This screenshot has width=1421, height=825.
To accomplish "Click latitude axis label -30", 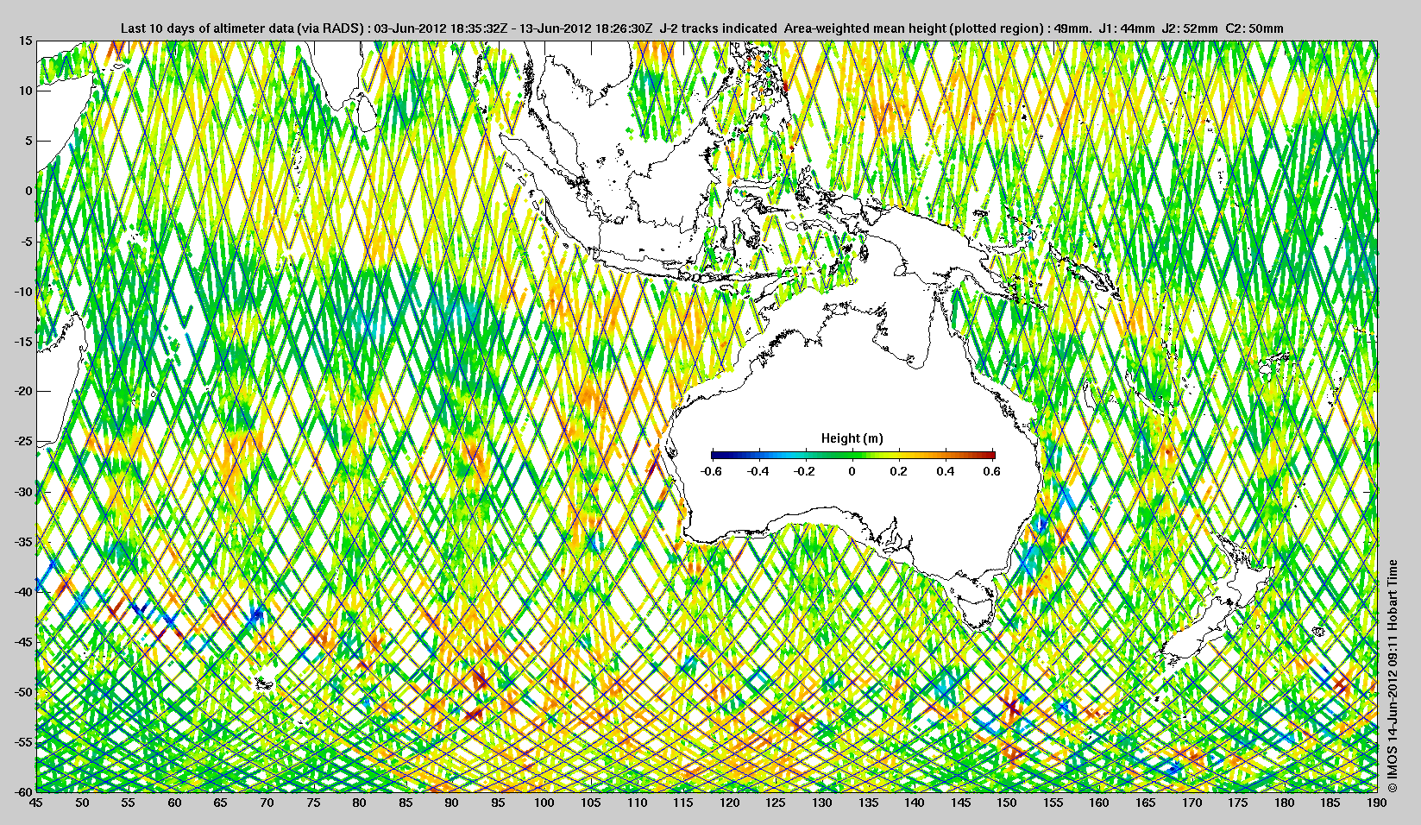I will 24,492.
